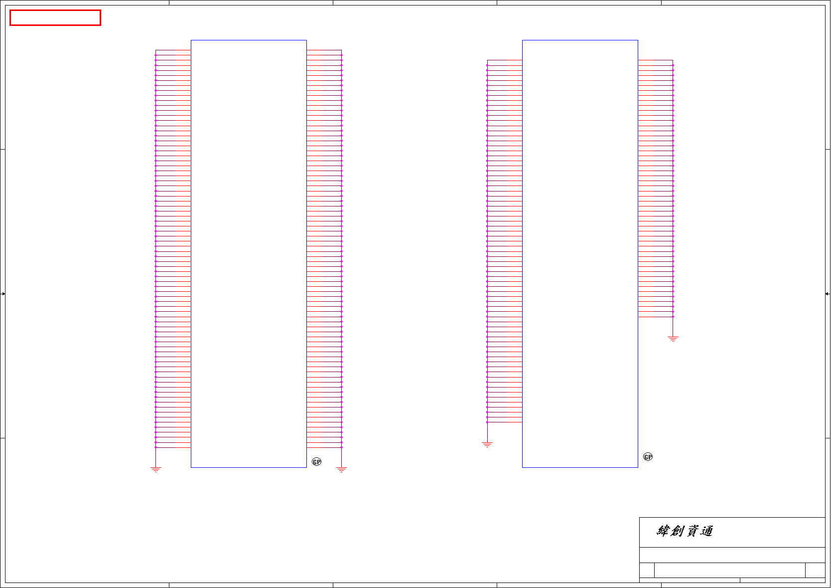Select the ground symbol below left component's right pins

click(x=342, y=469)
